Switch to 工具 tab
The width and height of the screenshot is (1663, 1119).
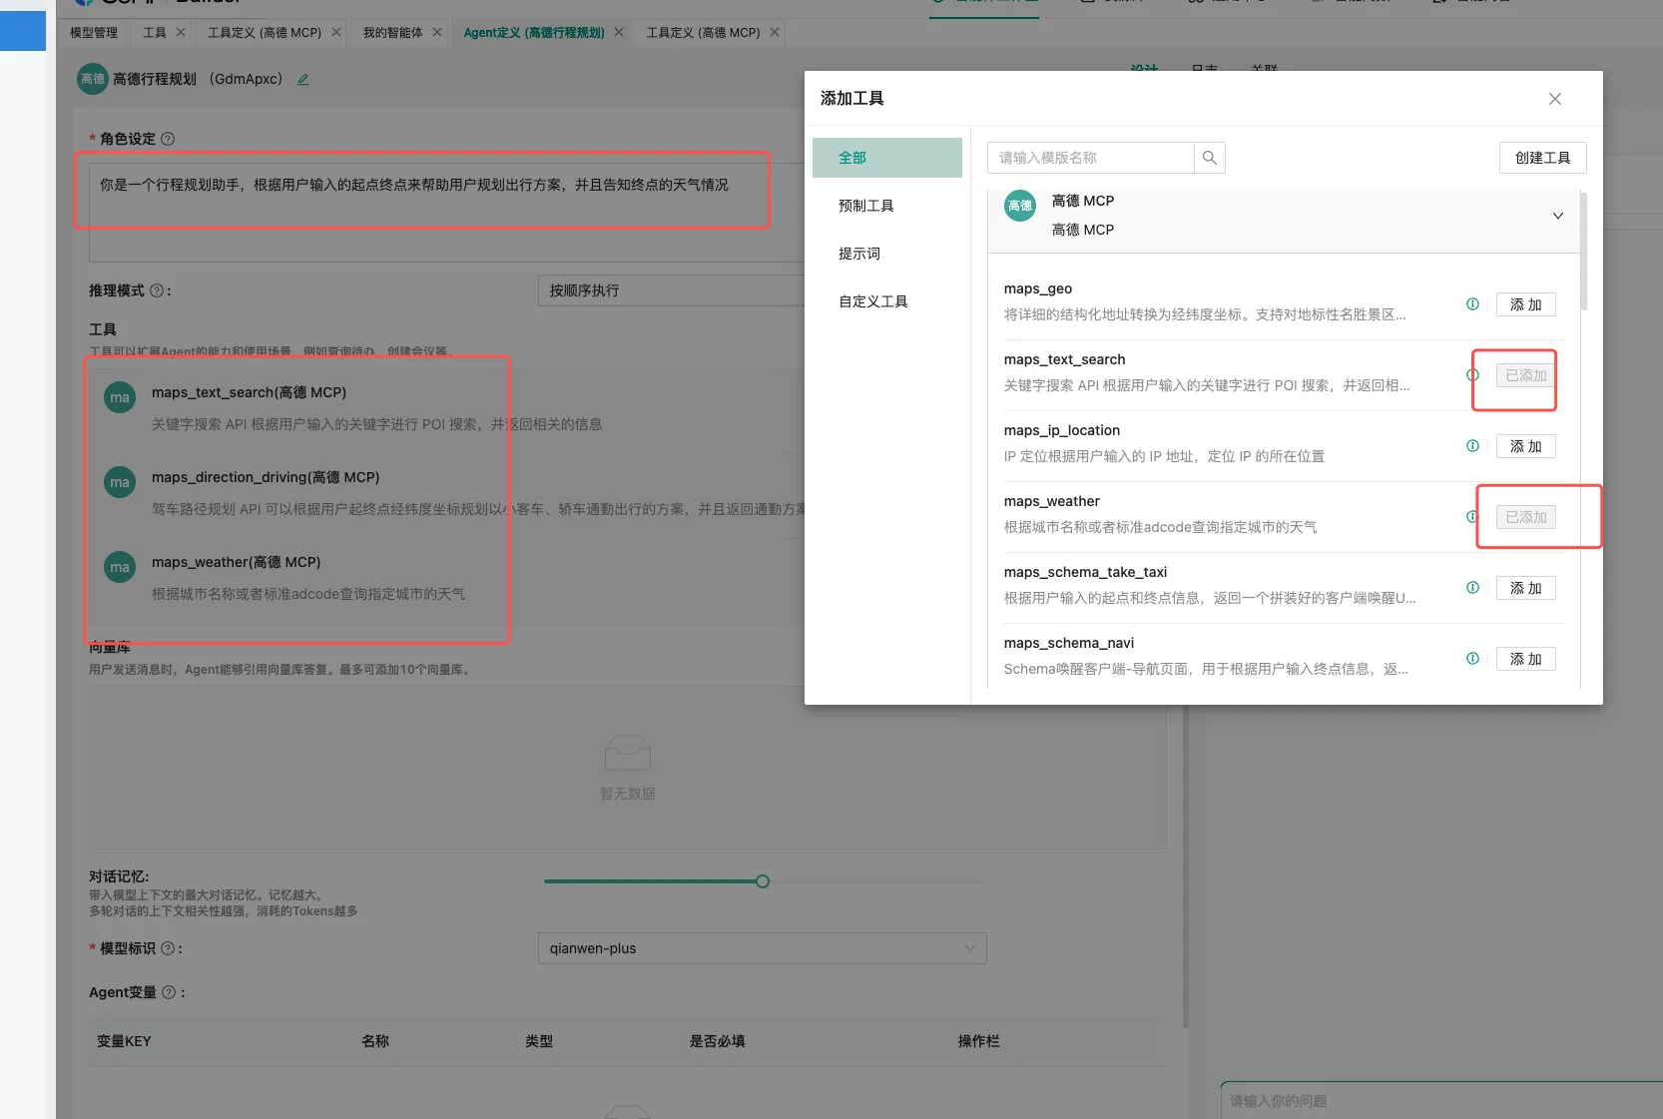click(x=155, y=33)
